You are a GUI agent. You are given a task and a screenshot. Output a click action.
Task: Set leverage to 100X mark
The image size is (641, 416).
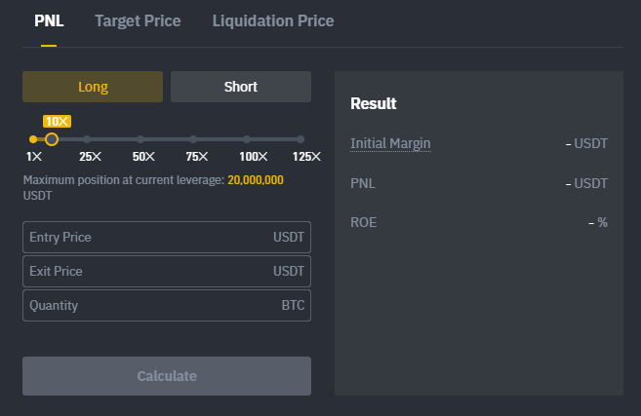[248, 139]
